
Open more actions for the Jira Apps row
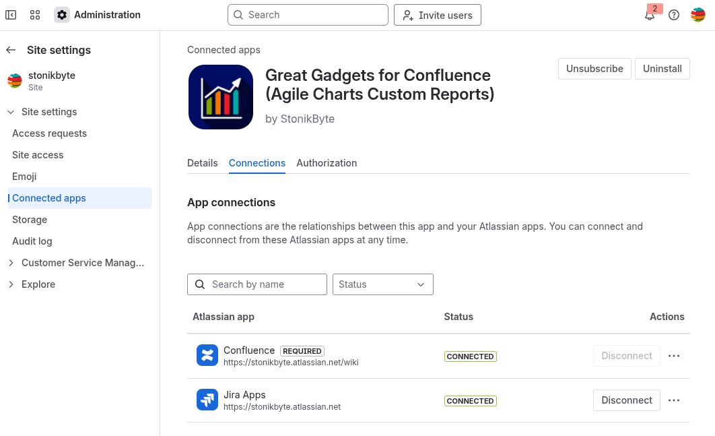pos(674,400)
